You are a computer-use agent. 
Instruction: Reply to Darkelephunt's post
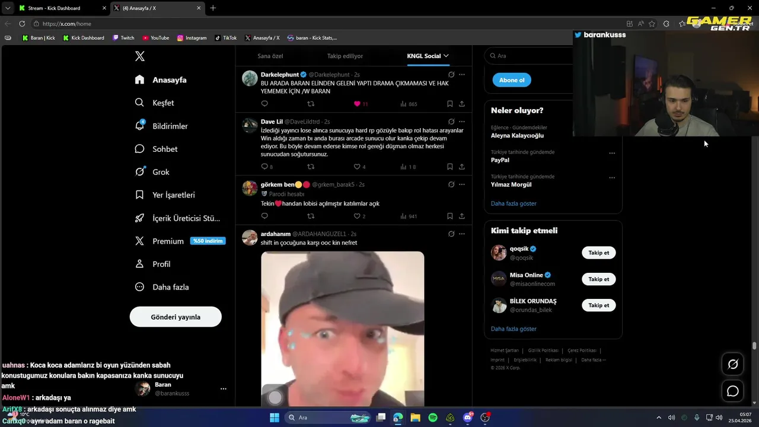click(x=264, y=104)
